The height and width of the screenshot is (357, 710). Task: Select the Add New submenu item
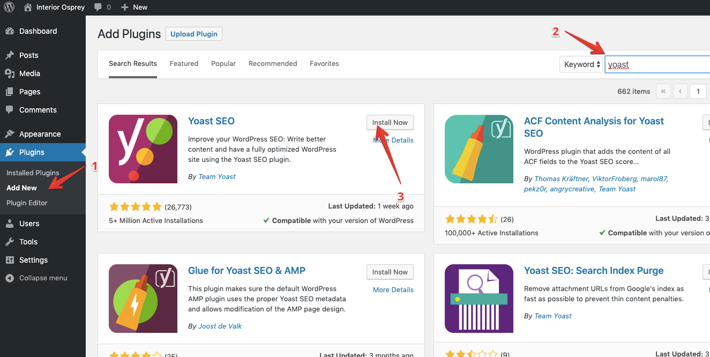21,188
